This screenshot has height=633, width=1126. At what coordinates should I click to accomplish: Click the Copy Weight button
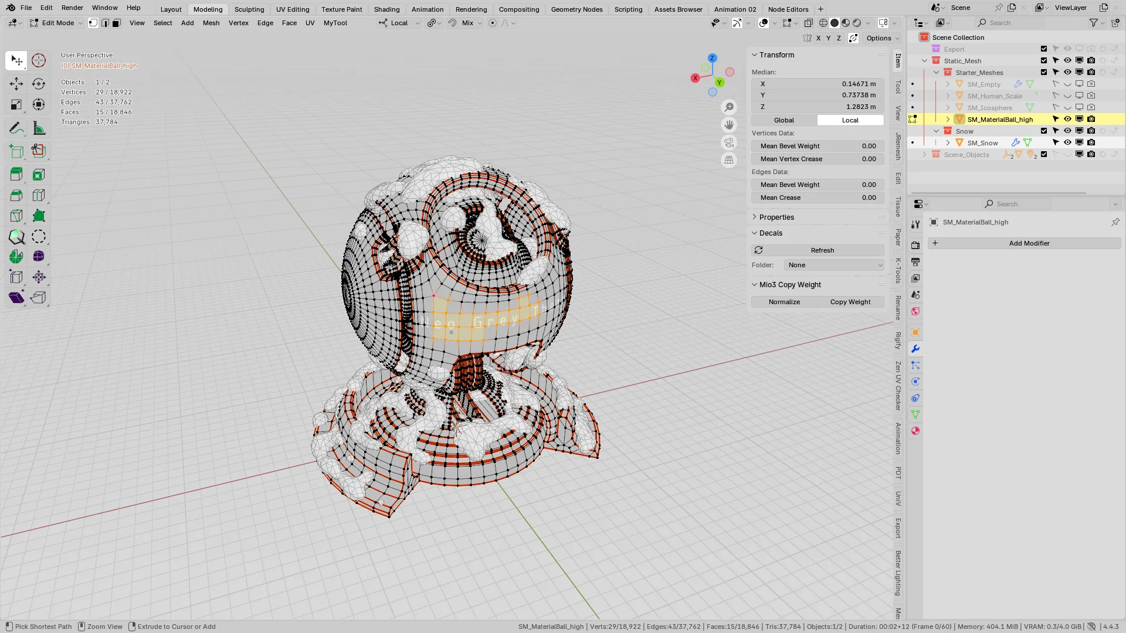coord(850,302)
